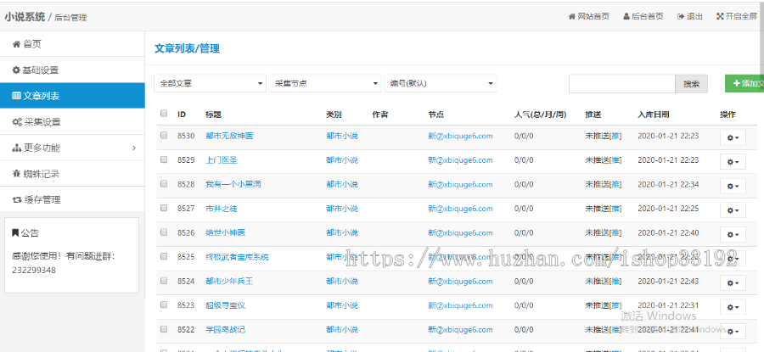Focus the article search input field
The image size is (764, 352).
click(x=621, y=84)
